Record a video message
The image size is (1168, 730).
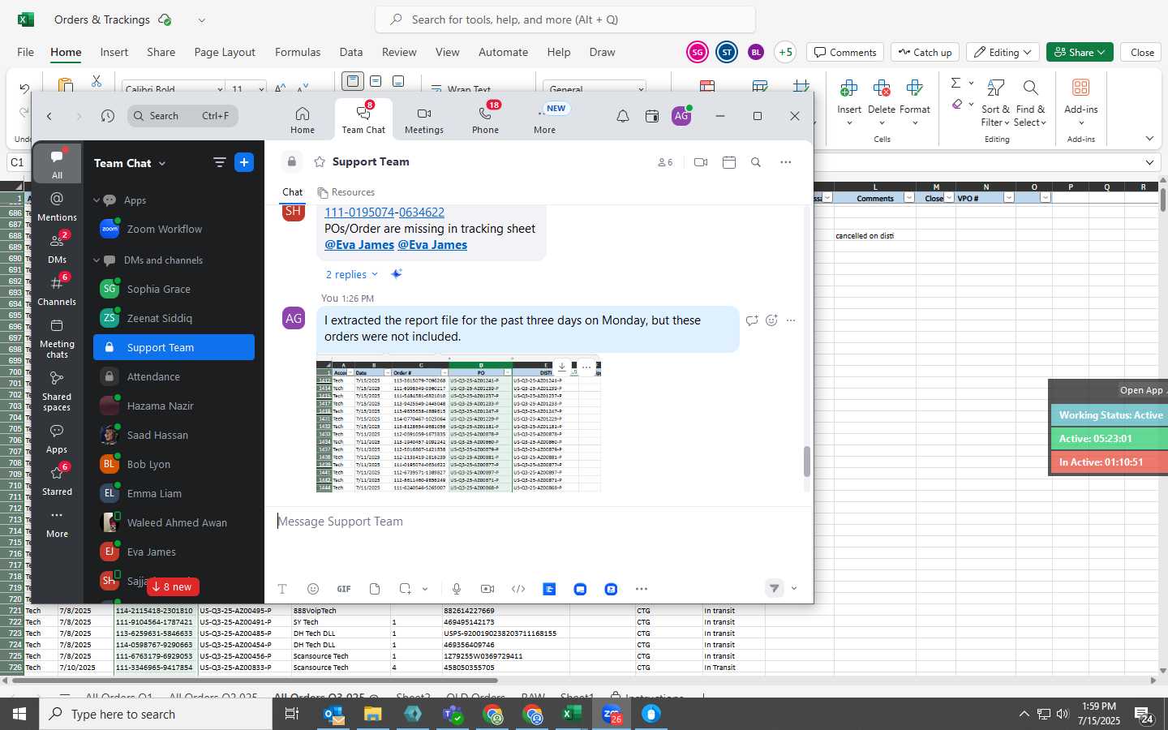coord(487,589)
